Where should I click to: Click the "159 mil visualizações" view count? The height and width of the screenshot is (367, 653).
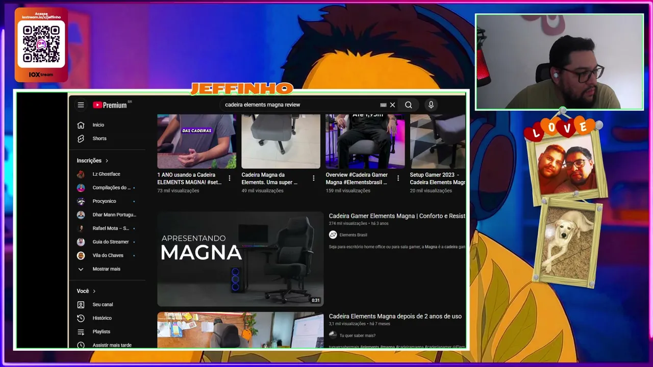pyautogui.click(x=348, y=191)
